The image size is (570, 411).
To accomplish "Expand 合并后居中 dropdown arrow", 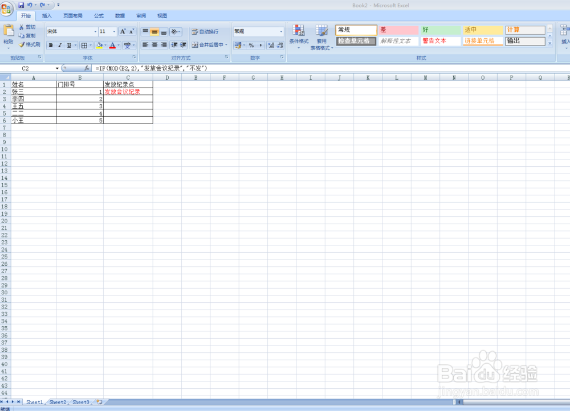I will coord(226,44).
